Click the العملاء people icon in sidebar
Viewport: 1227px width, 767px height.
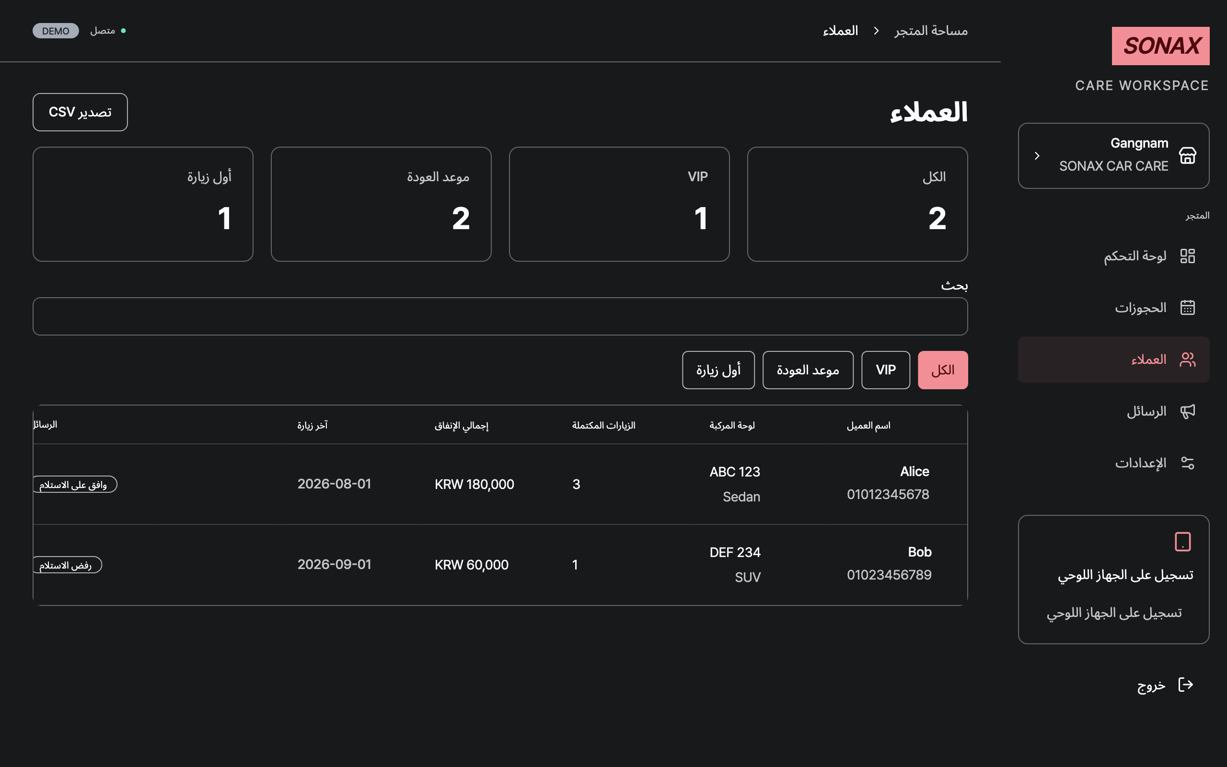click(1187, 359)
